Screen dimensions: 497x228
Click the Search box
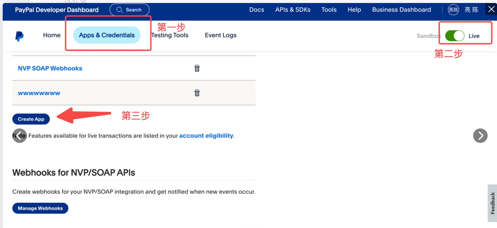click(x=129, y=10)
